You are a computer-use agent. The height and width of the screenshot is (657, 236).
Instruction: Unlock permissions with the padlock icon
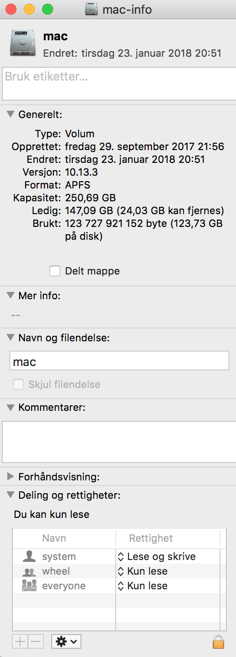pos(219,641)
